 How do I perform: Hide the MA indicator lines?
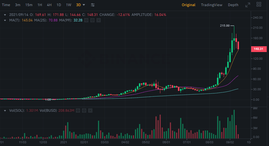86,20
